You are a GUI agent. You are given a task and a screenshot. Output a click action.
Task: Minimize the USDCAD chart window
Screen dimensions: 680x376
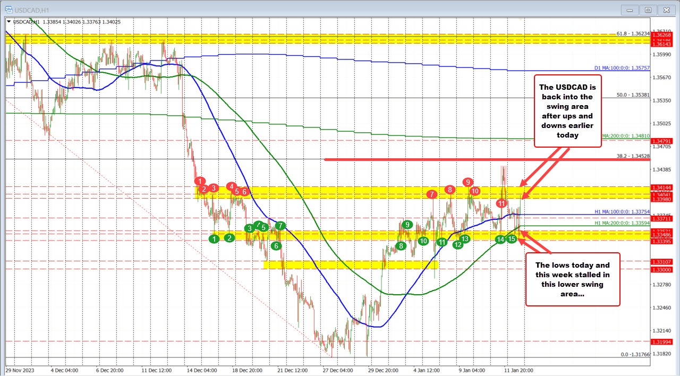pyautogui.click(x=632, y=9)
